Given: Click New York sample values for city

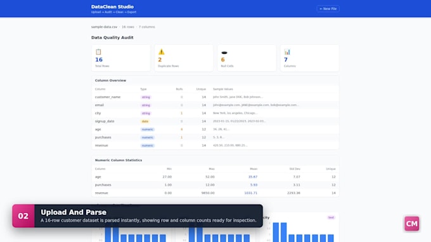Looking at the screenshot, I should click(235, 113).
